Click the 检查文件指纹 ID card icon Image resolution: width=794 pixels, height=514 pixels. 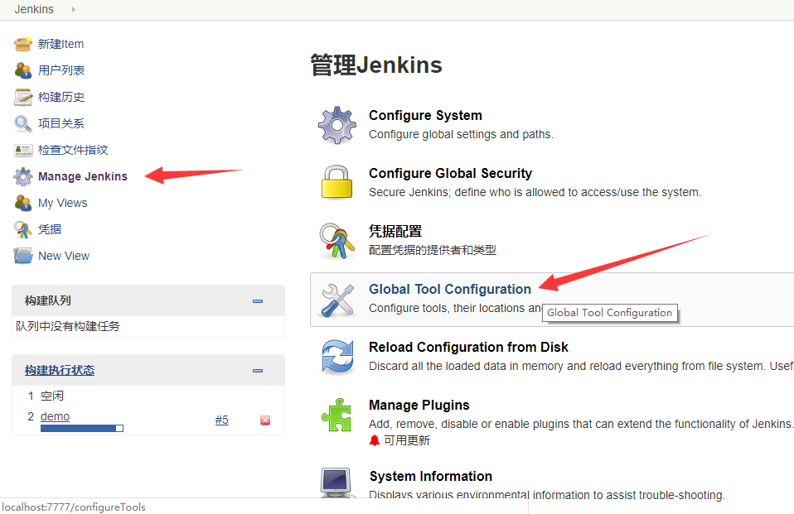tap(22, 150)
